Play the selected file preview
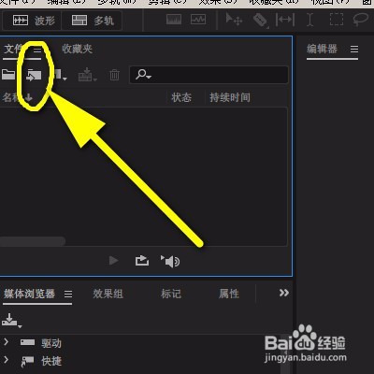The width and height of the screenshot is (374, 374). coord(113,260)
